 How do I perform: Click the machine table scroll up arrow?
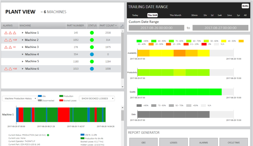point(122,31)
